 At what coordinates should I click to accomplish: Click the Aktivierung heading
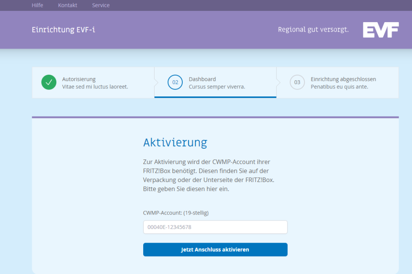coord(175,142)
